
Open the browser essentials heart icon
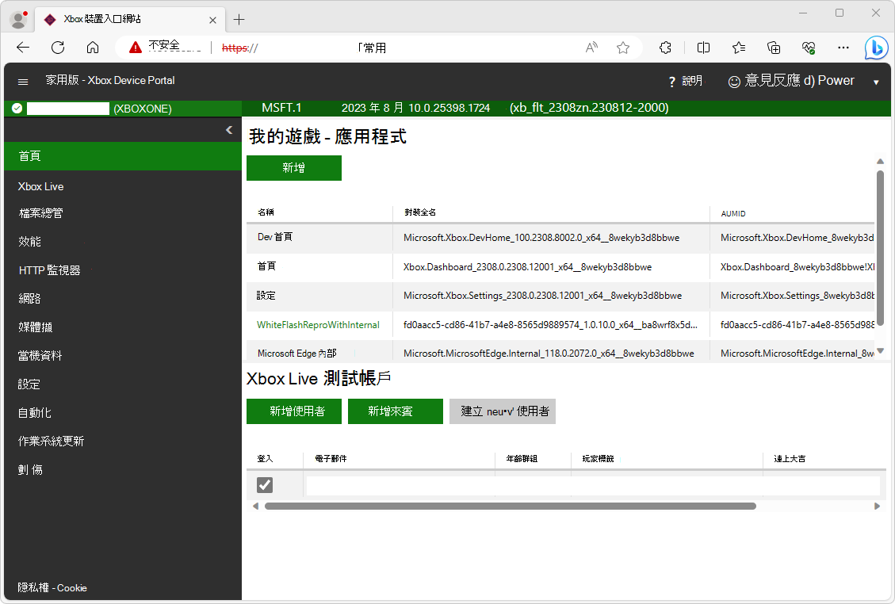(x=809, y=48)
